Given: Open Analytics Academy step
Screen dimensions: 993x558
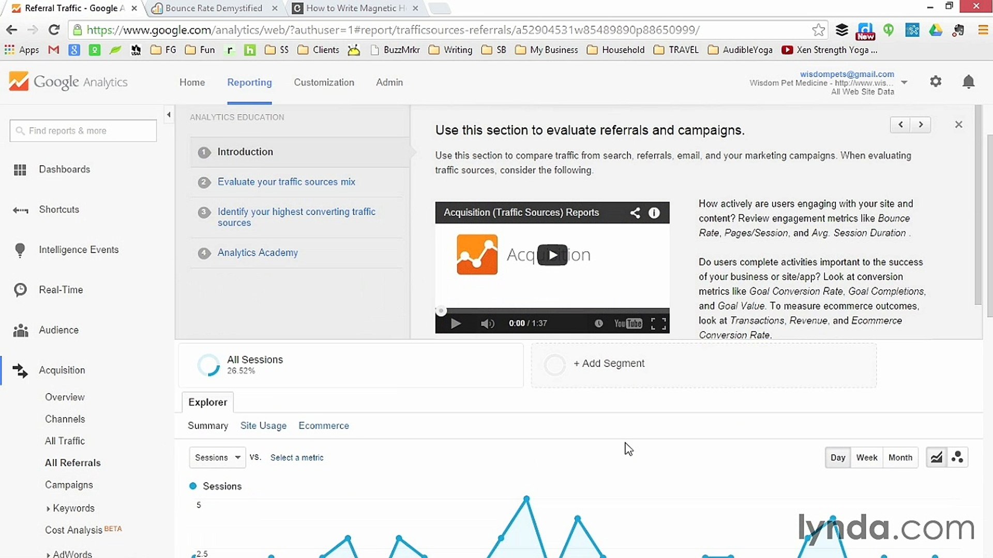Looking at the screenshot, I should (258, 253).
